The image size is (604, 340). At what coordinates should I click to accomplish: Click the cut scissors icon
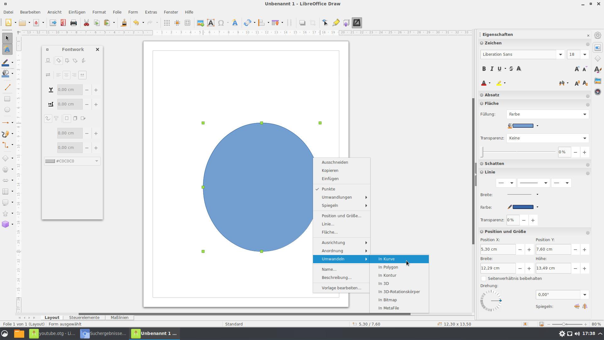[86, 23]
